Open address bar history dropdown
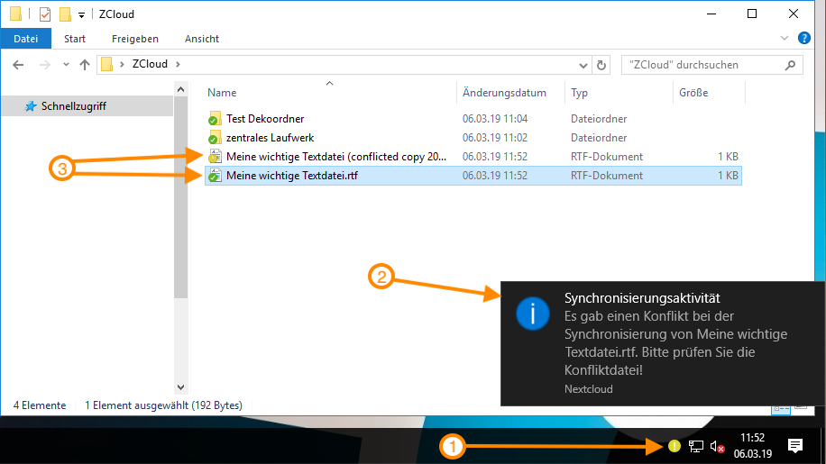 [x=583, y=65]
